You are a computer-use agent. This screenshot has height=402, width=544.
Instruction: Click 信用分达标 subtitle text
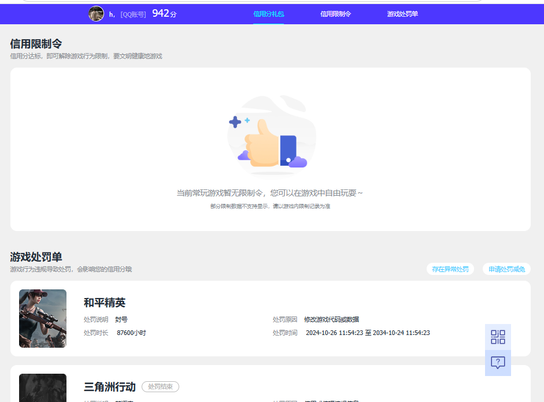pos(86,56)
